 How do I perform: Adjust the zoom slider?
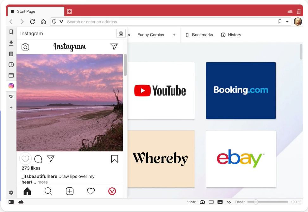coord(267,202)
